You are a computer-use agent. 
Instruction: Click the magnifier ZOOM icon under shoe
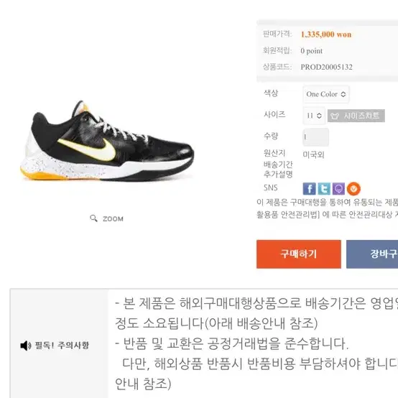[93, 218]
